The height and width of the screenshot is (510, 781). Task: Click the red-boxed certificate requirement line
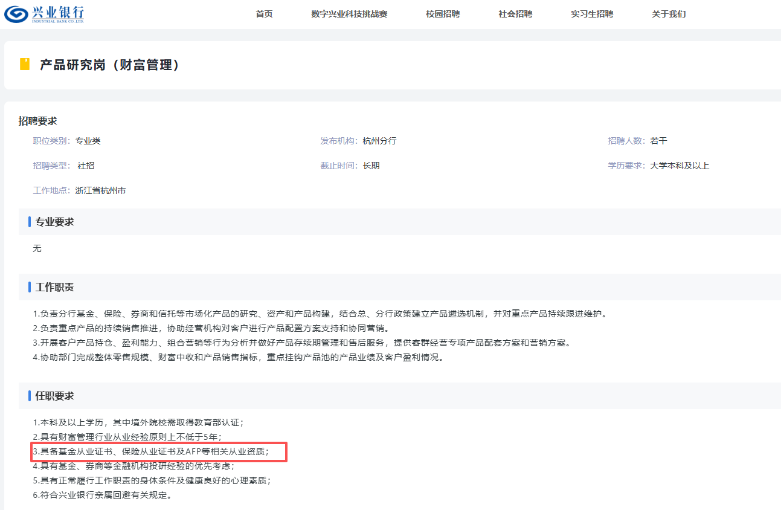(x=158, y=451)
